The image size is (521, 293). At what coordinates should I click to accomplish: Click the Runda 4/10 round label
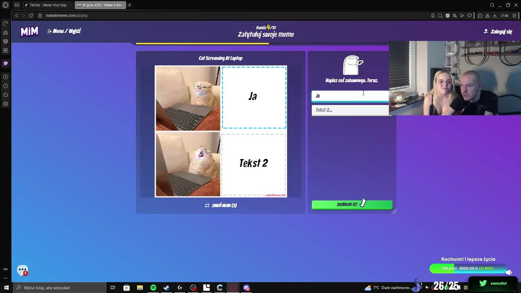click(x=266, y=28)
